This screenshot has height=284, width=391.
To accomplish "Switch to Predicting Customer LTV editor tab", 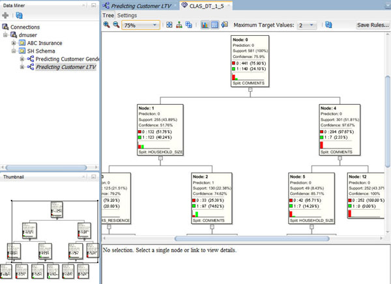I will point(141,5).
